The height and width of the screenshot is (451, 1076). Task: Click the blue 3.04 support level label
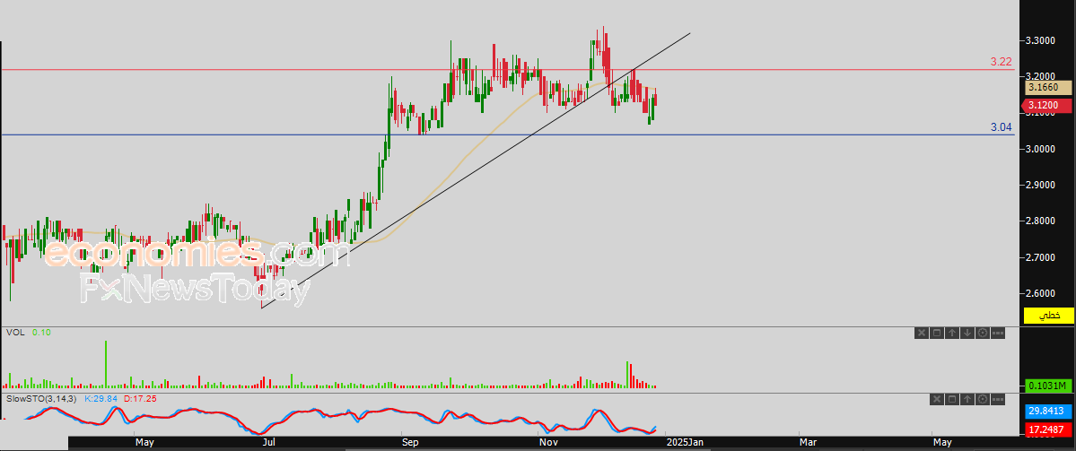click(1002, 126)
